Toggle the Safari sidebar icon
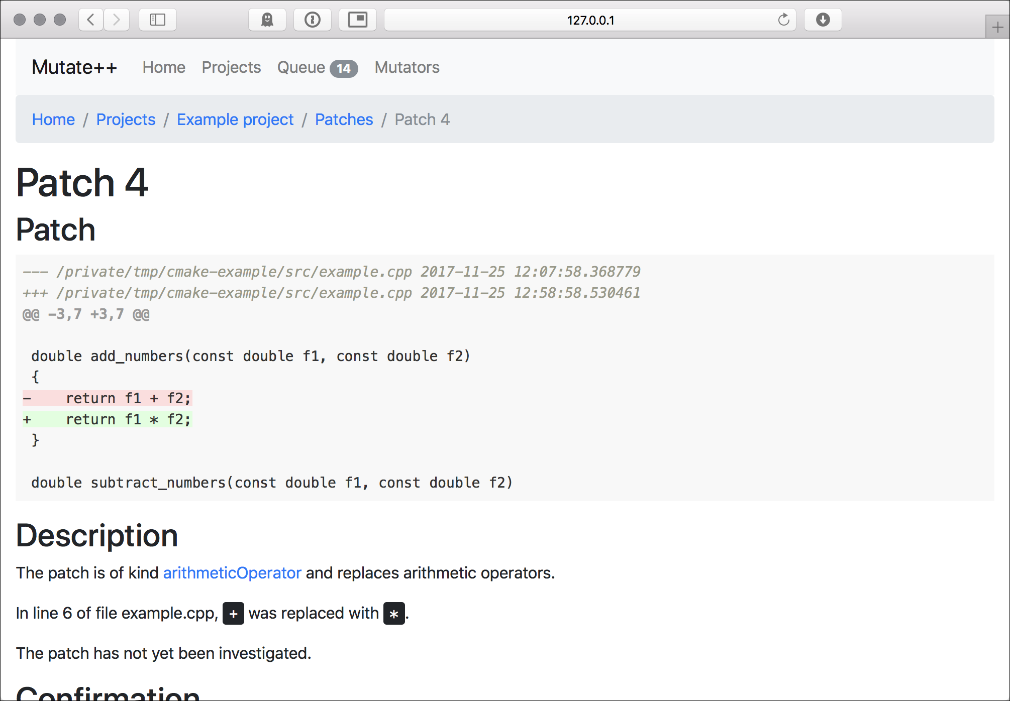The image size is (1010, 701). click(x=157, y=20)
